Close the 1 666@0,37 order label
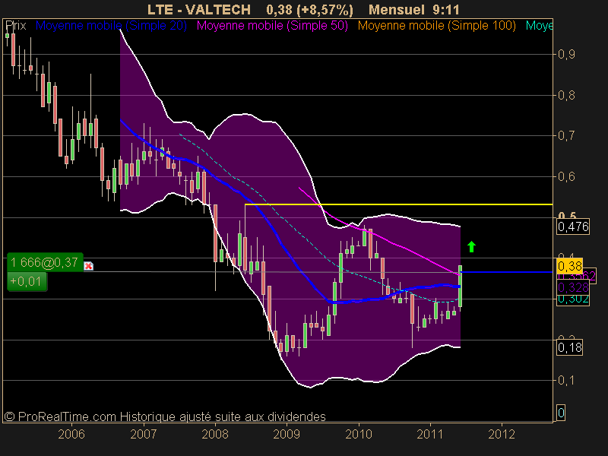 pyautogui.click(x=88, y=266)
